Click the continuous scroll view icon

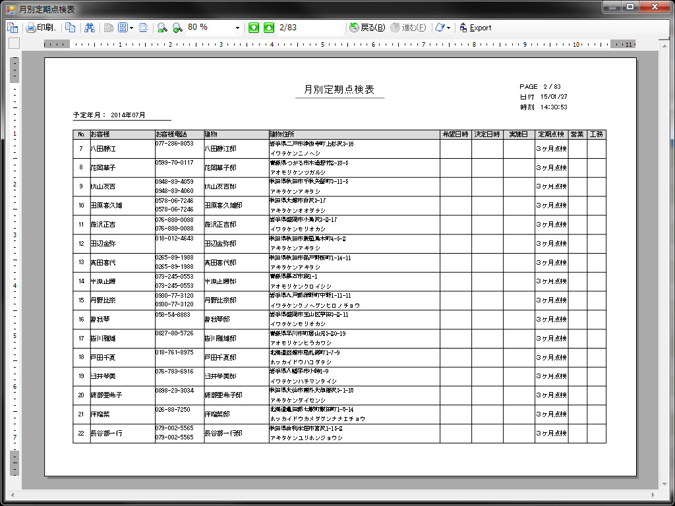(143, 28)
